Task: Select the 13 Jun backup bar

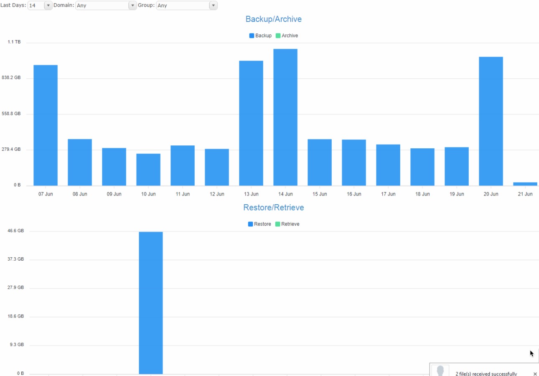Action: 251,123
